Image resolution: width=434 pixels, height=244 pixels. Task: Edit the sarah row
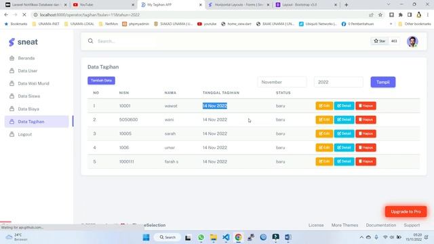[x=324, y=134]
